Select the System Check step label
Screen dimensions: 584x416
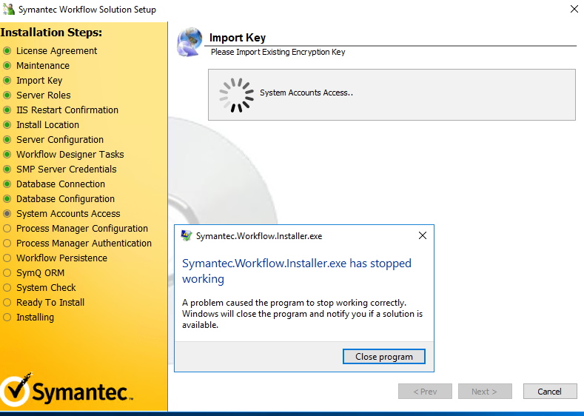point(46,287)
